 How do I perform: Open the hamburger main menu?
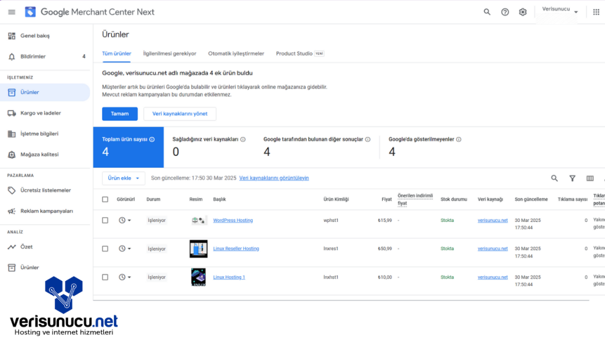(x=12, y=12)
